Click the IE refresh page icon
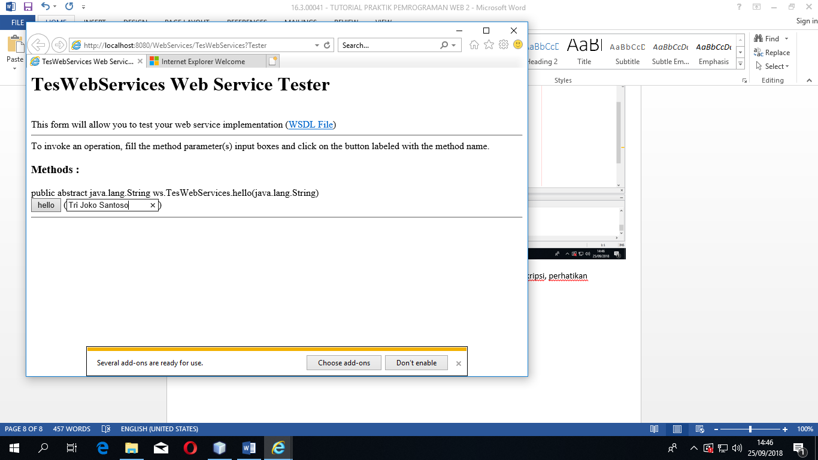The image size is (818, 460). (327, 46)
